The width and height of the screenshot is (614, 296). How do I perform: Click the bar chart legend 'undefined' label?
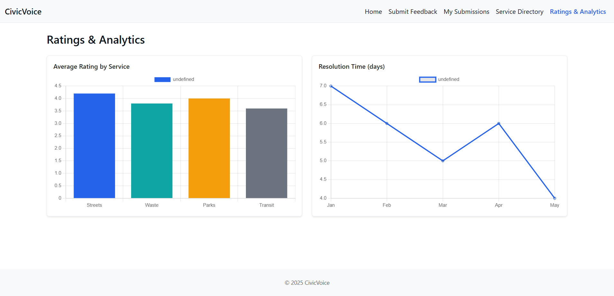click(x=183, y=79)
